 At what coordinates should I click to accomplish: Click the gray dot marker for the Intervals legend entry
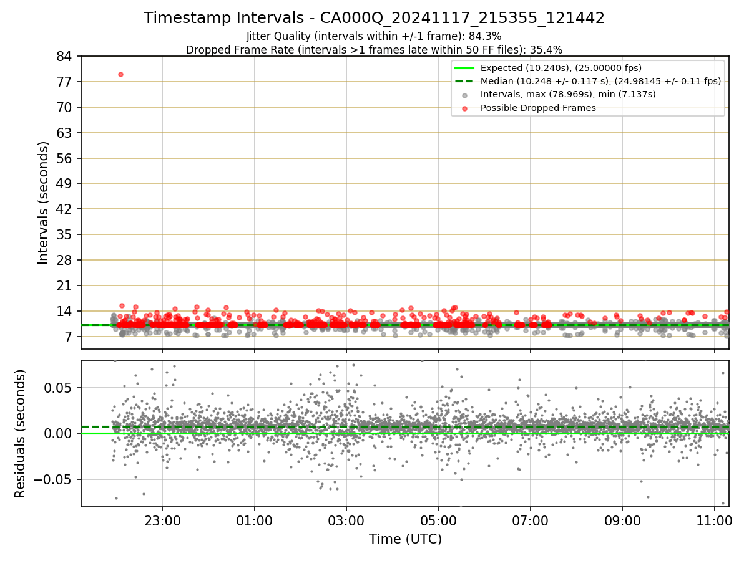pyautogui.click(x=465, y=95)
